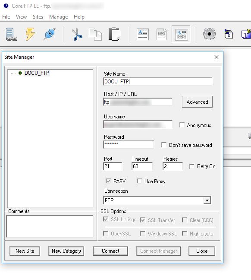Click the green bullet beside DOCU_FTP

[x=20, y=73]
